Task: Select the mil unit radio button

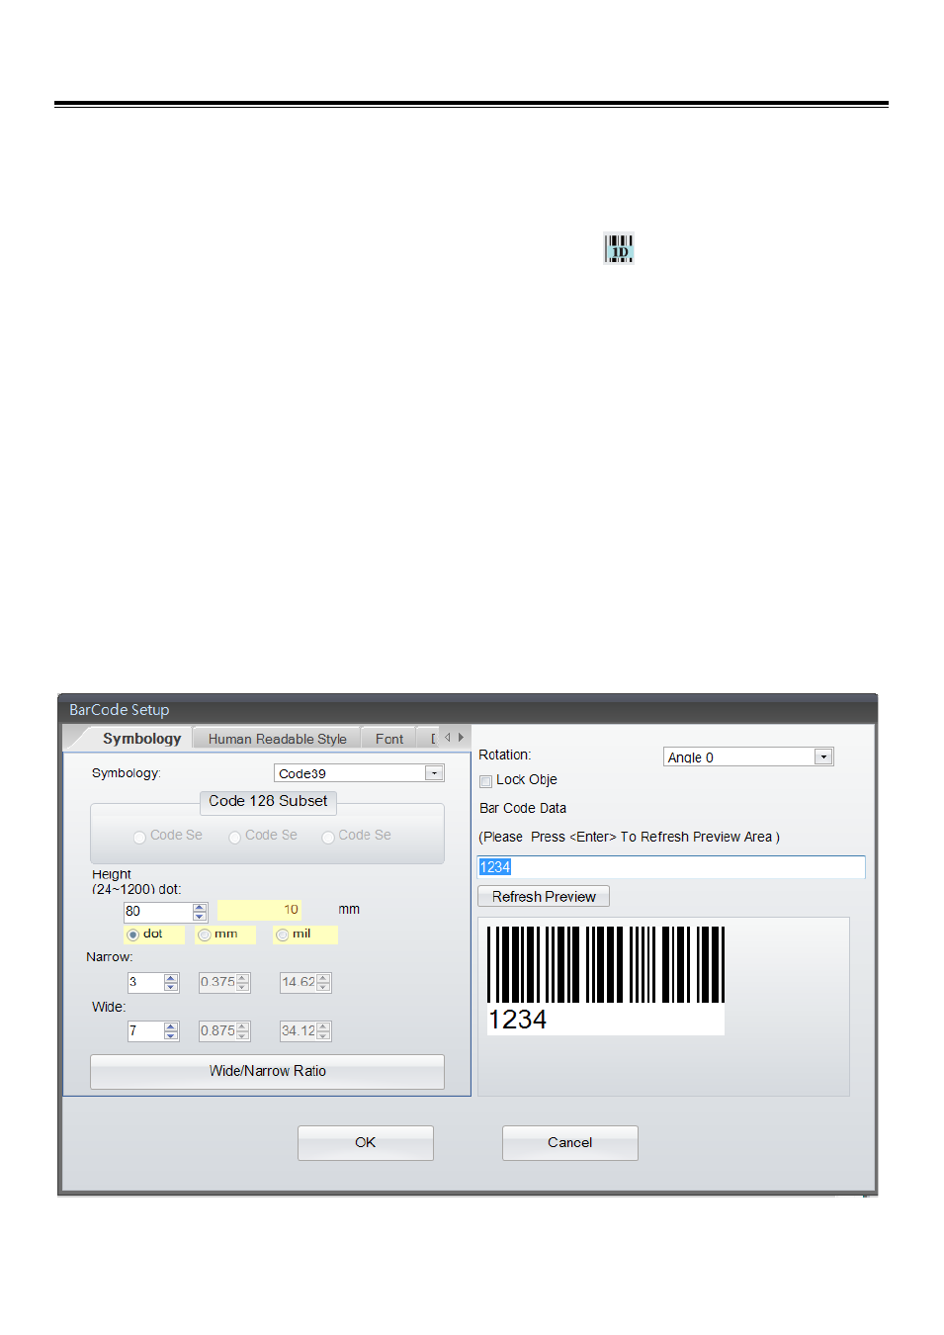Action: [x=282, y=934]
